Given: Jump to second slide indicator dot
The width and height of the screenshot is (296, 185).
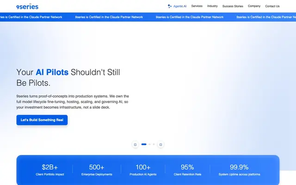Looking at the screenshot, I should 150,144.
